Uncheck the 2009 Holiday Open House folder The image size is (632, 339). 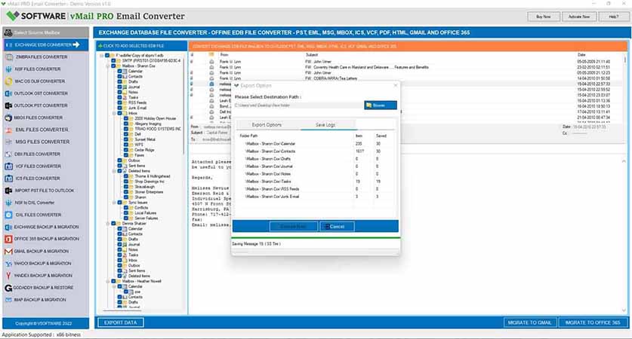126,118
